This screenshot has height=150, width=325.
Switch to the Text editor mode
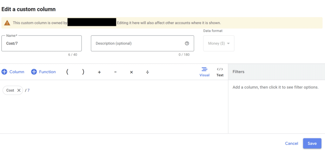tap(220, 72)
